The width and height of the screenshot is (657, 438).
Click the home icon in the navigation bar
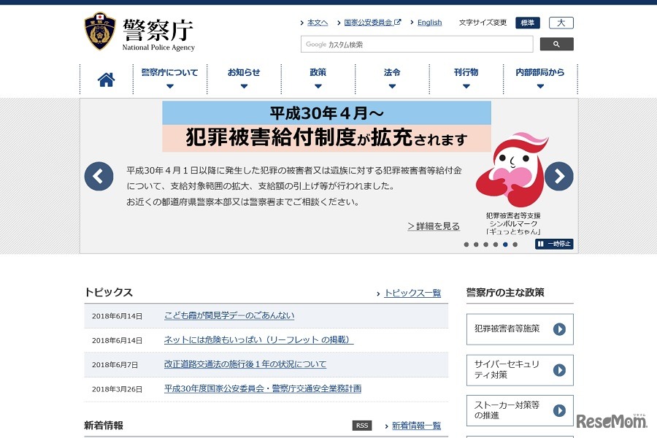pos(105,78)
